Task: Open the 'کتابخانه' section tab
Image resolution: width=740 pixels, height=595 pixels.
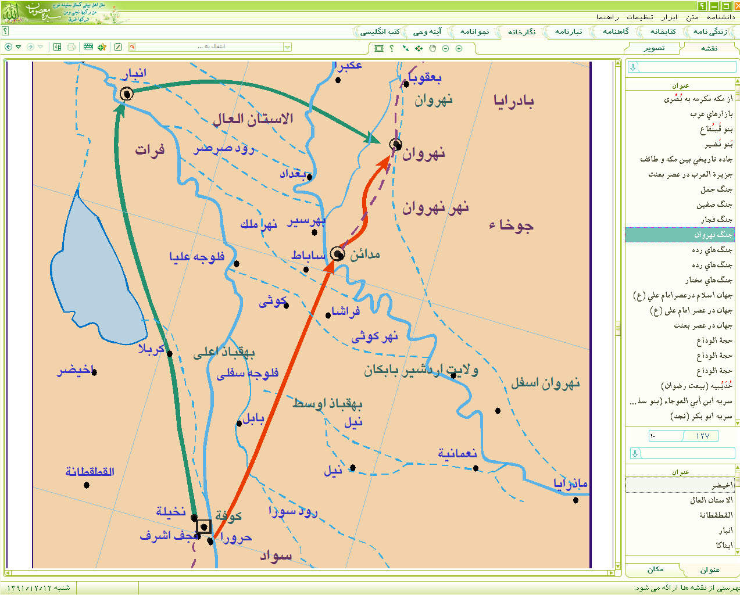Action: tap(663, 31)
